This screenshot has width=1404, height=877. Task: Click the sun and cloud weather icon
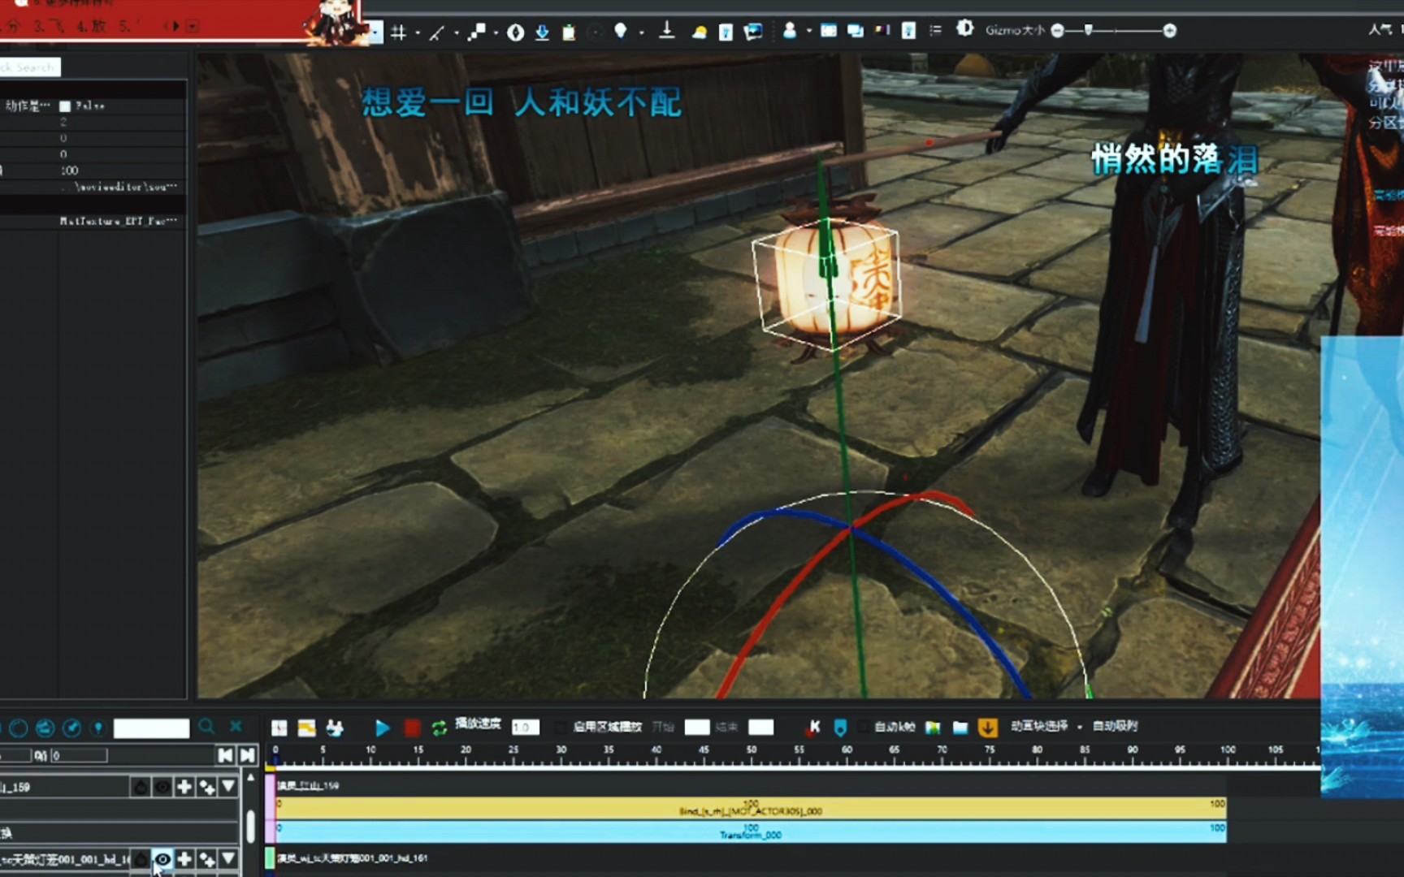pyautogui.click(x=699, y=32)
